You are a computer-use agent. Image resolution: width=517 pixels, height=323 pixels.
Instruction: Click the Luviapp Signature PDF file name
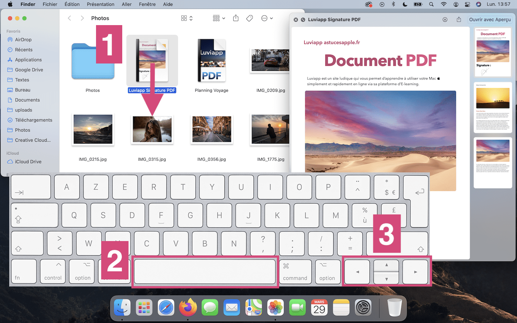pyautogui.click(x=152, y=90)
